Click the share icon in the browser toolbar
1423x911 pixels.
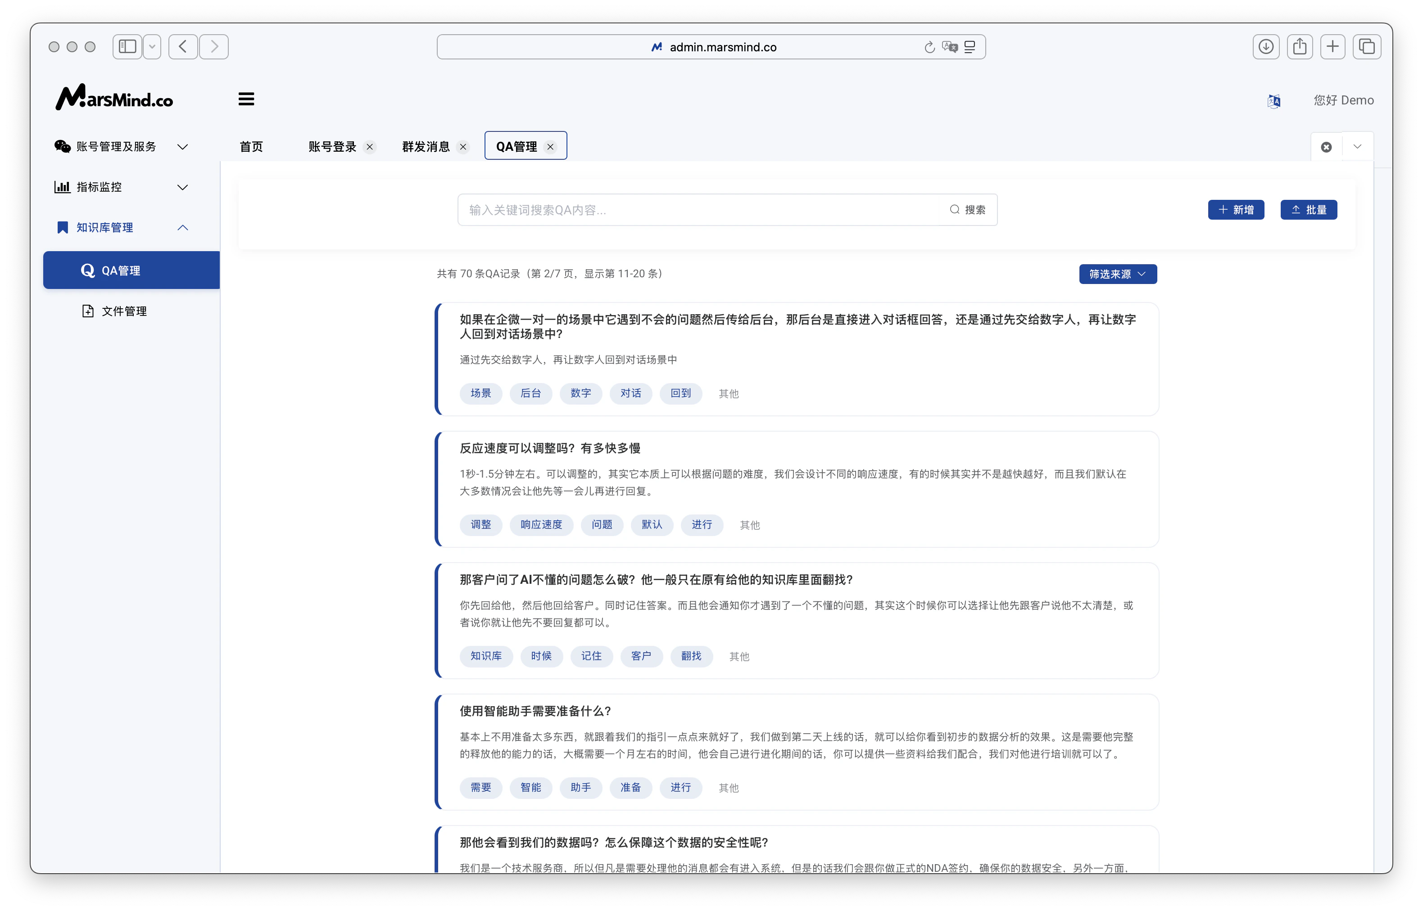1300,46
